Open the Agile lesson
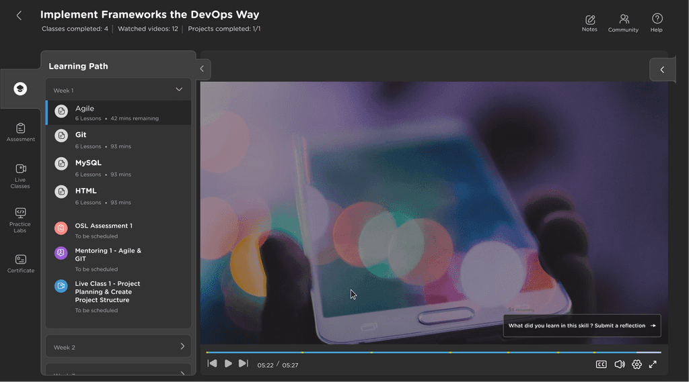 (x=118, y=113)
